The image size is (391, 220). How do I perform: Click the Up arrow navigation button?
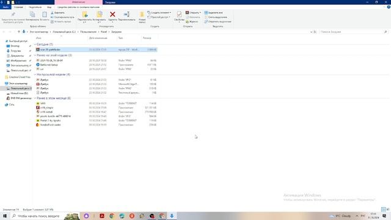tap(19, 32)
